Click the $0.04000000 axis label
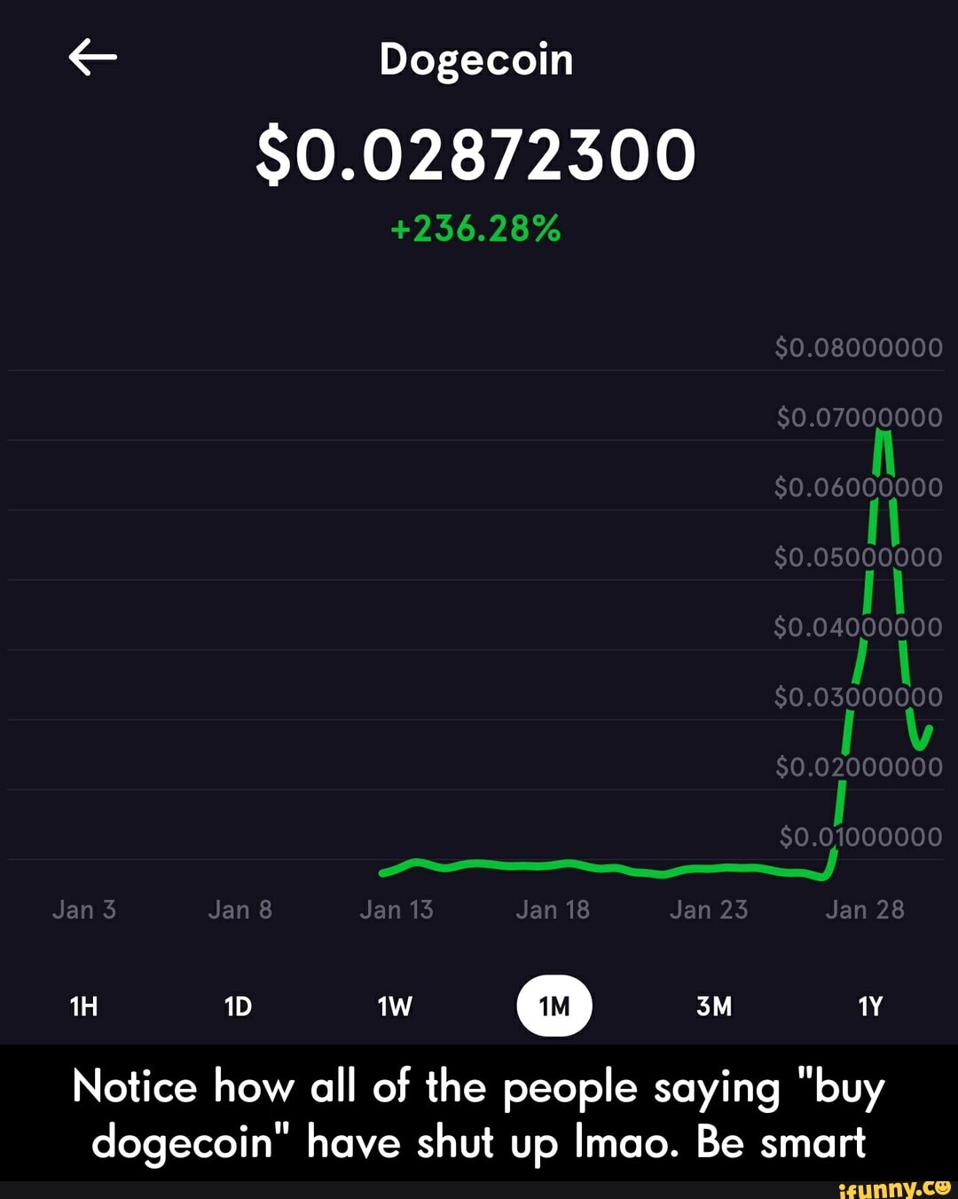 tap(859, 627)
